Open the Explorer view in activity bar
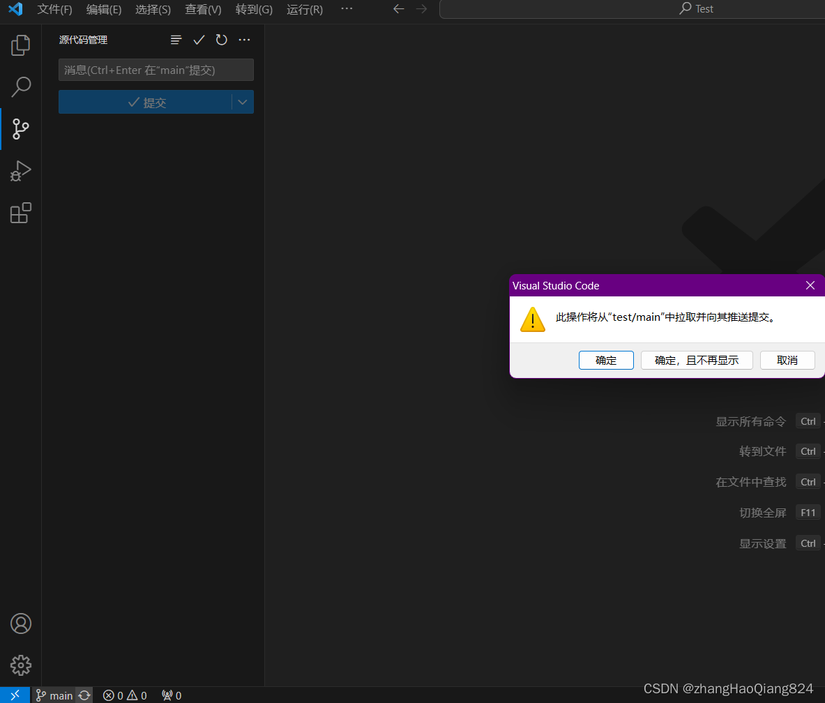The image size is (825, 703). pyautogui.click(x=20, y=45)
